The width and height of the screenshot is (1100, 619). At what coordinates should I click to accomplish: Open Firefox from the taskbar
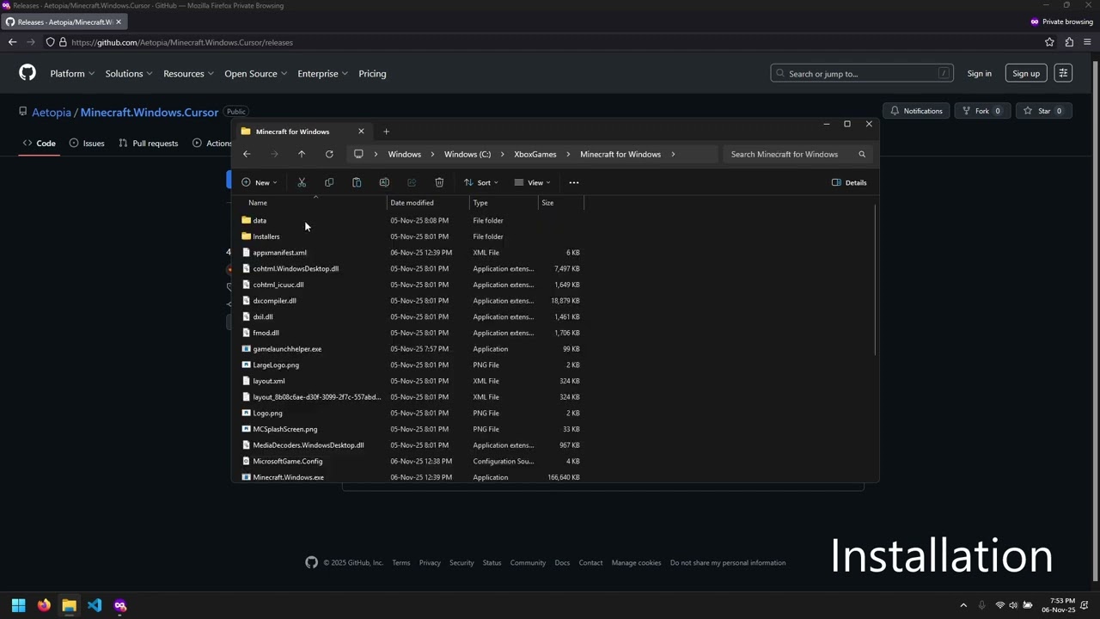pos(44,605)
